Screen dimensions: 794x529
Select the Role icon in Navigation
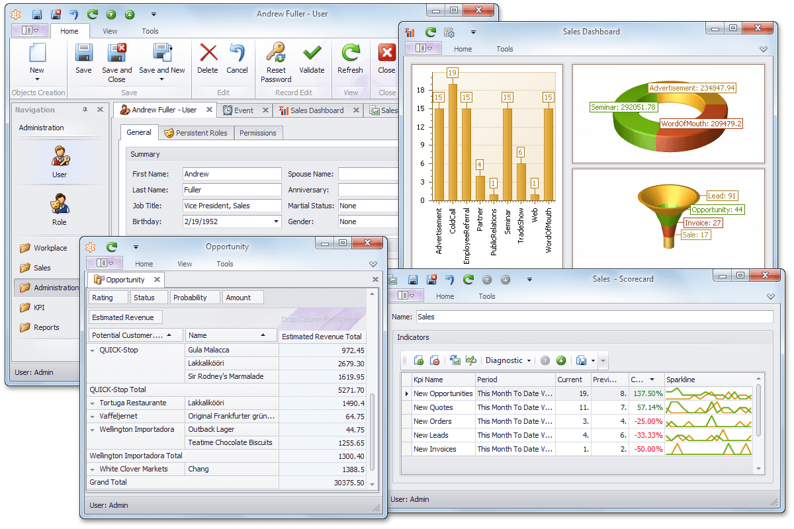coord(60,204)
